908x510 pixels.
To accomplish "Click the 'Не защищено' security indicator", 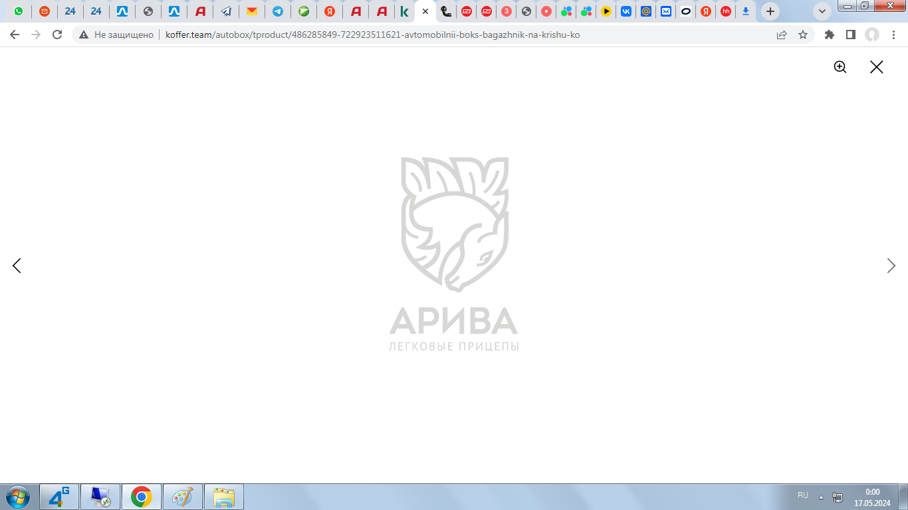I will tap(116, 35).
